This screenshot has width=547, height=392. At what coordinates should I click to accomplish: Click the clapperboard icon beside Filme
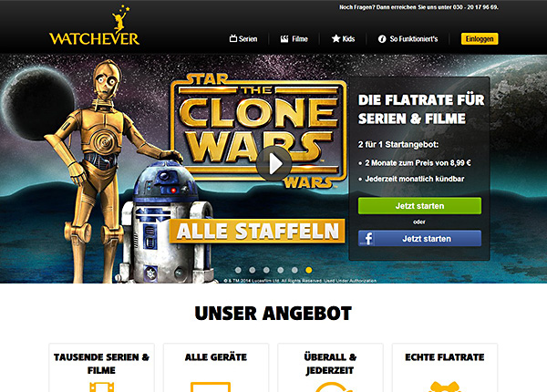tap(284, 38)
